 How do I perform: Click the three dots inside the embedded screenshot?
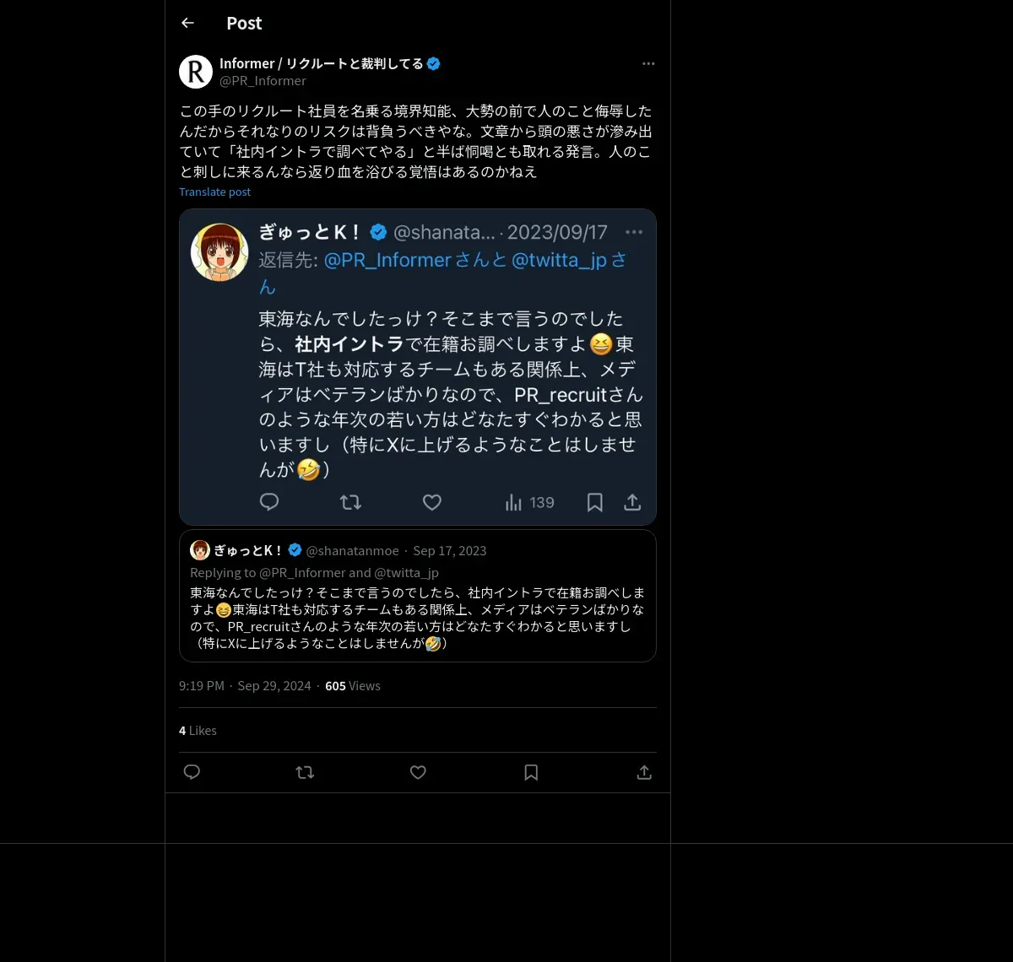634,232
